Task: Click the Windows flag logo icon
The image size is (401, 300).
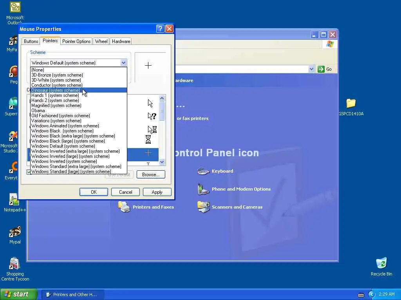Action: [x=330, y=44]
